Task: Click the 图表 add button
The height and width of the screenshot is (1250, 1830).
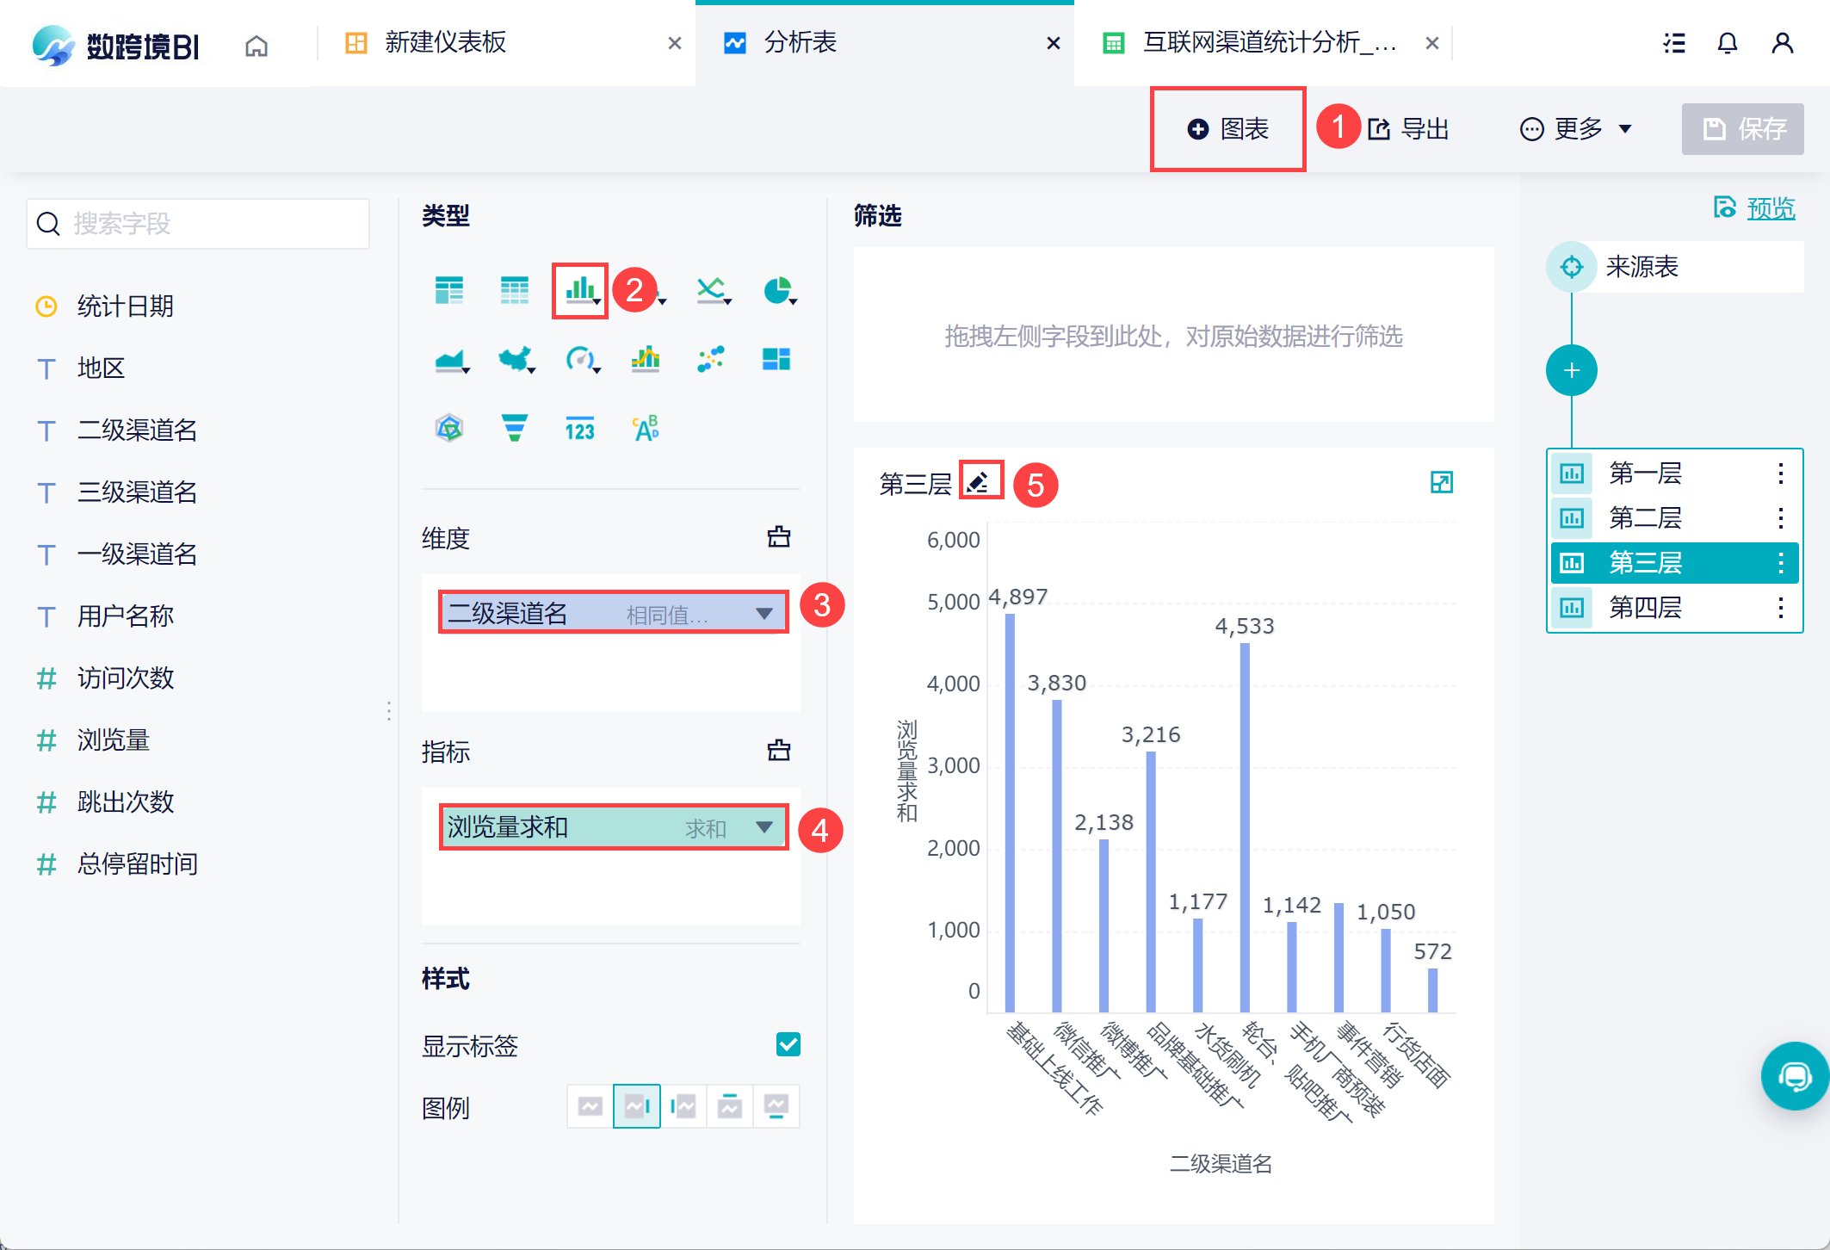Action: coord(1228,129)
